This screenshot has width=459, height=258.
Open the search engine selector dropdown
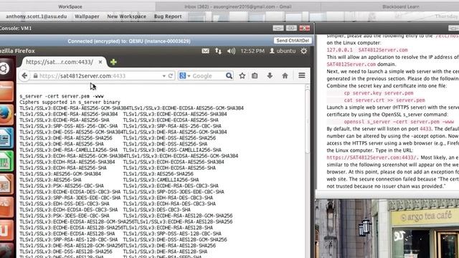click(x=184, y=76)
